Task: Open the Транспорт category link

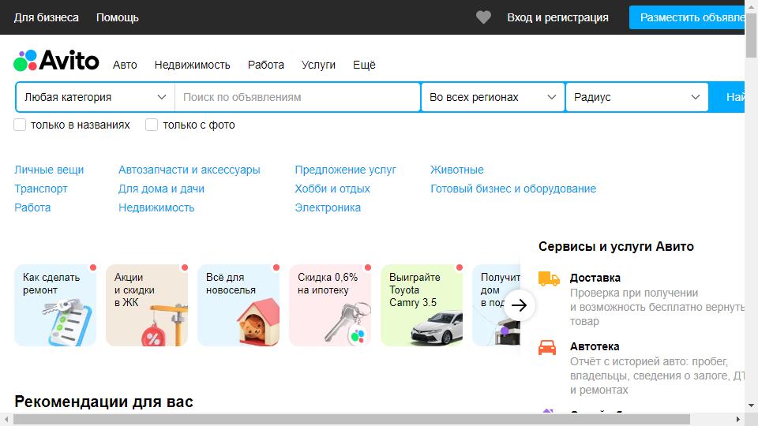Action: click(41, 189)
